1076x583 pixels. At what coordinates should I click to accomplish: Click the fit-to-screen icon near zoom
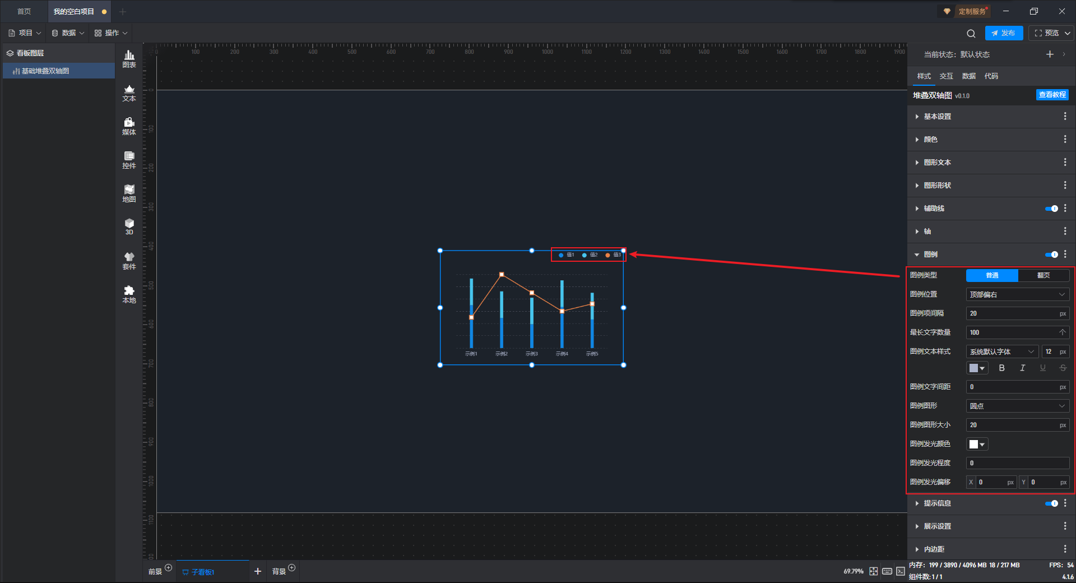[874, 571]
